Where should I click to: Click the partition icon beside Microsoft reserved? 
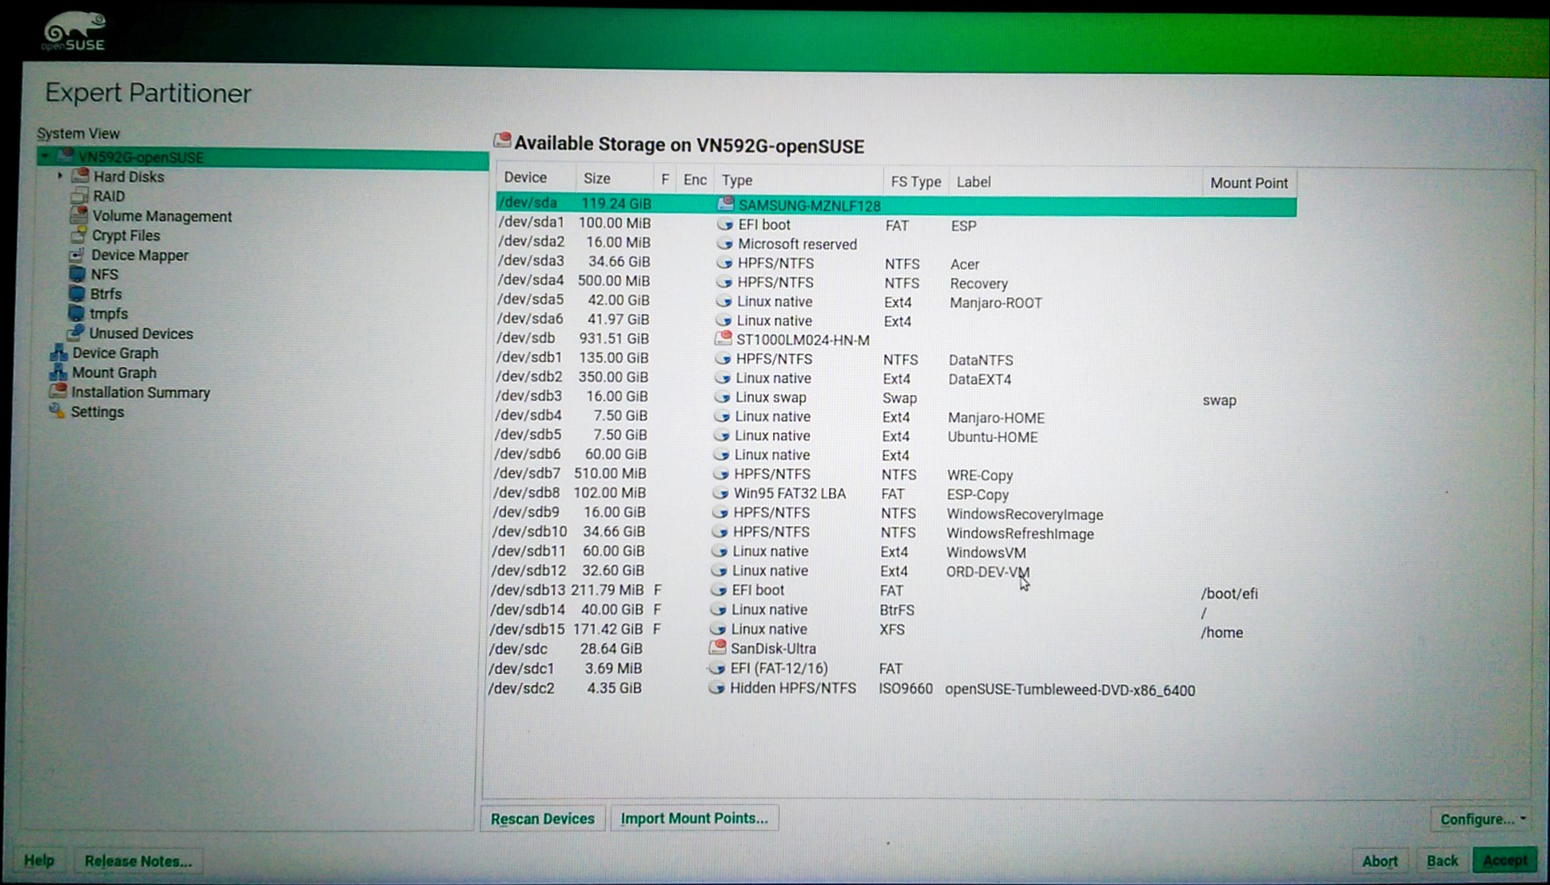point(725,243)
